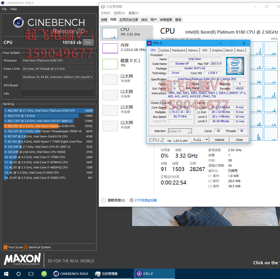The image size is (280, 279).
Task: Launch the green browser taskbar icon
Action: click(x=44, y=274)
